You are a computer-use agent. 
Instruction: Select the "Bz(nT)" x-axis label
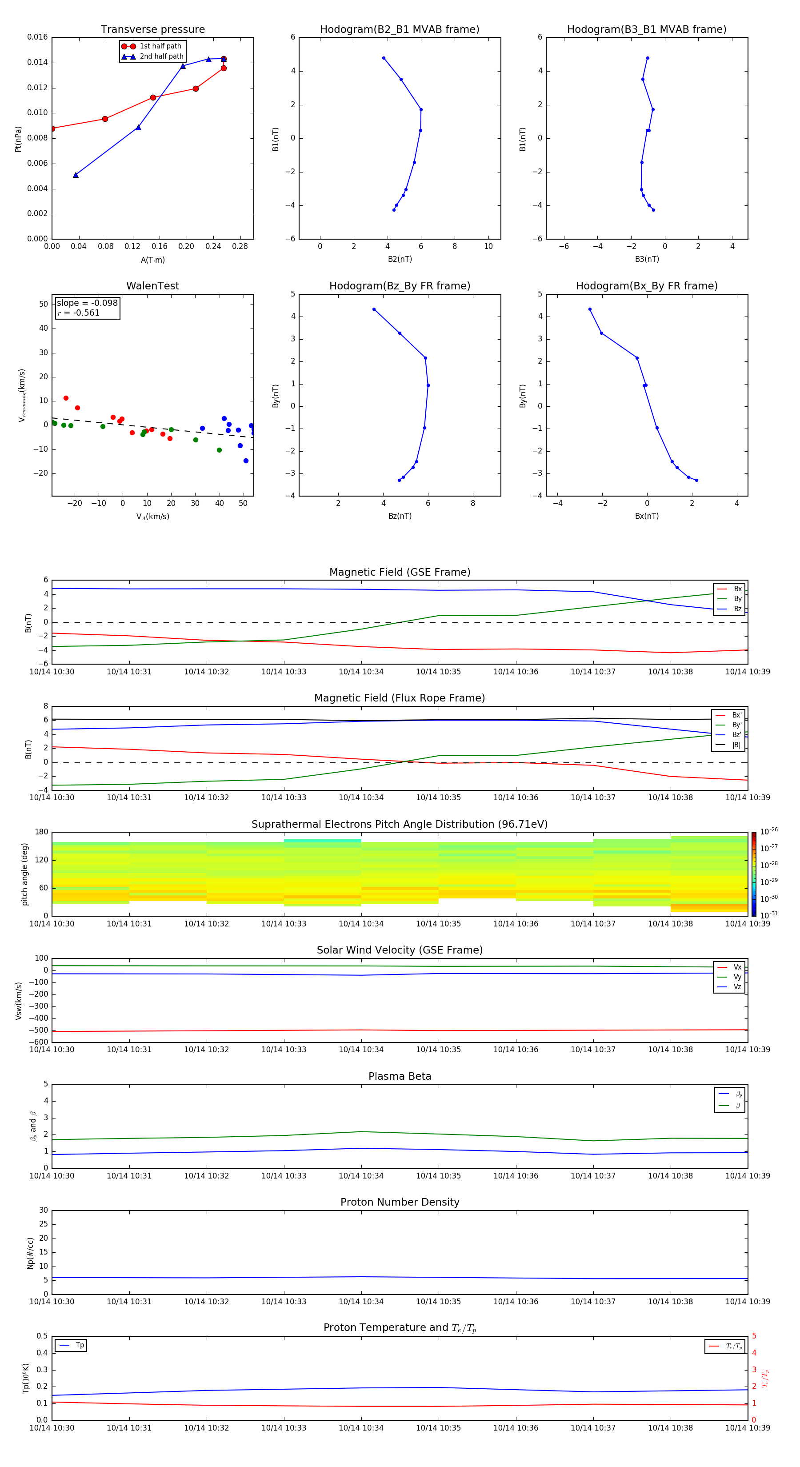[400, 517]
